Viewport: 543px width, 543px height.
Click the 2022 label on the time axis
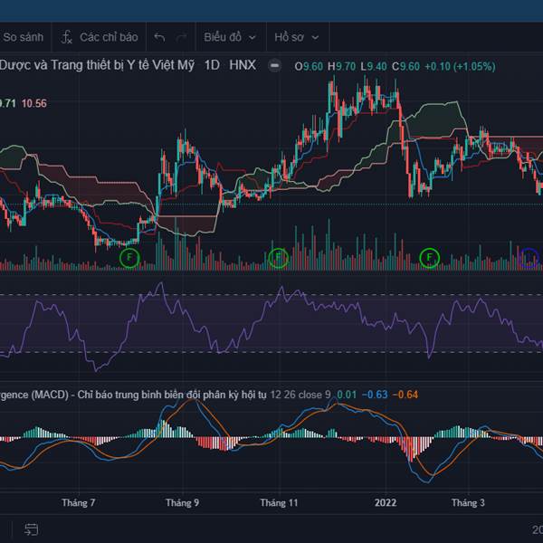click(x=386, y=502)
